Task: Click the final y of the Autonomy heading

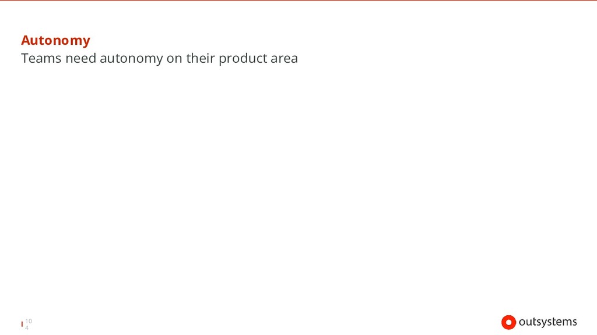Action: (86, 42)
